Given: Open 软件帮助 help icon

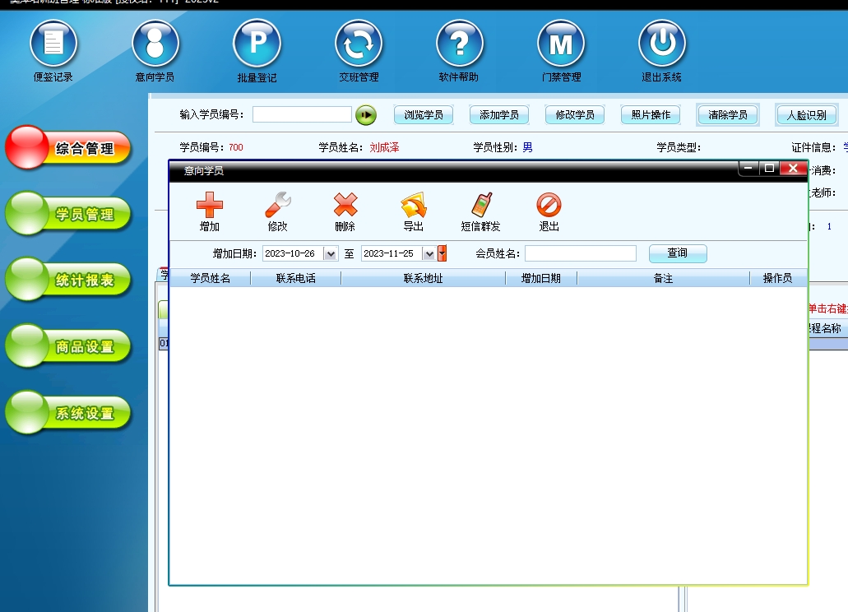Looking at the screenshot, I should 460,44.
